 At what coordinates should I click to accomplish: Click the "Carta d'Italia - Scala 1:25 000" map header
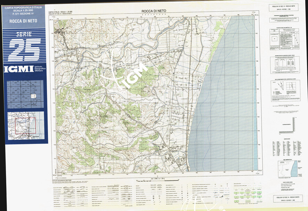pos(63,12)
